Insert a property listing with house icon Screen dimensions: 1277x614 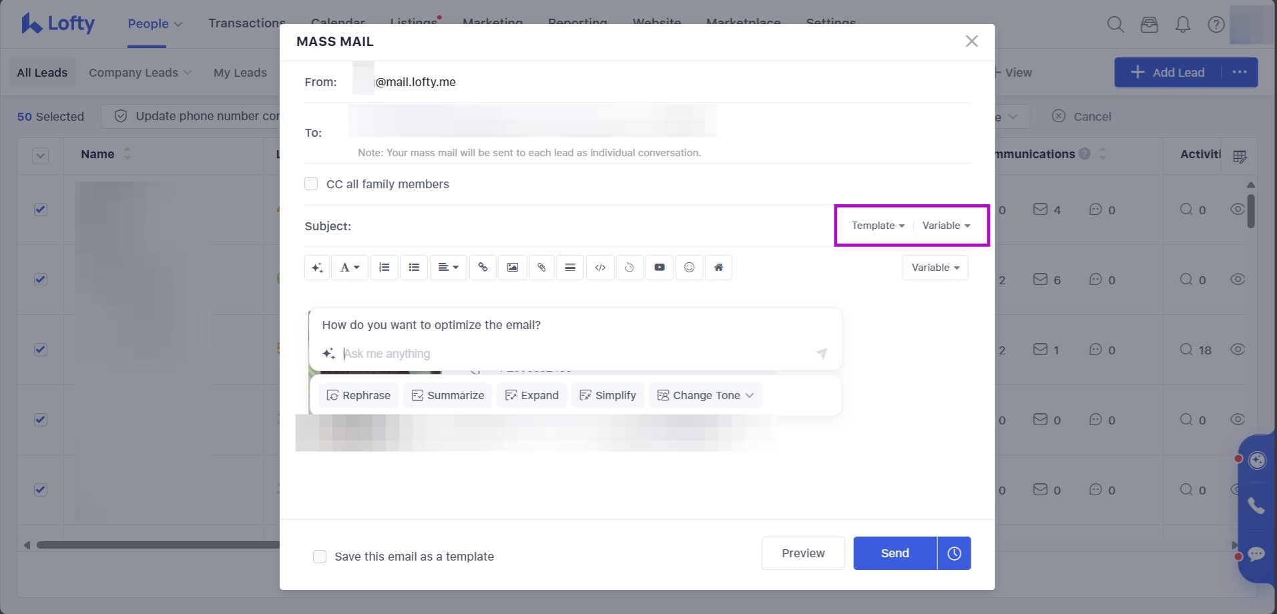[718, 268]
